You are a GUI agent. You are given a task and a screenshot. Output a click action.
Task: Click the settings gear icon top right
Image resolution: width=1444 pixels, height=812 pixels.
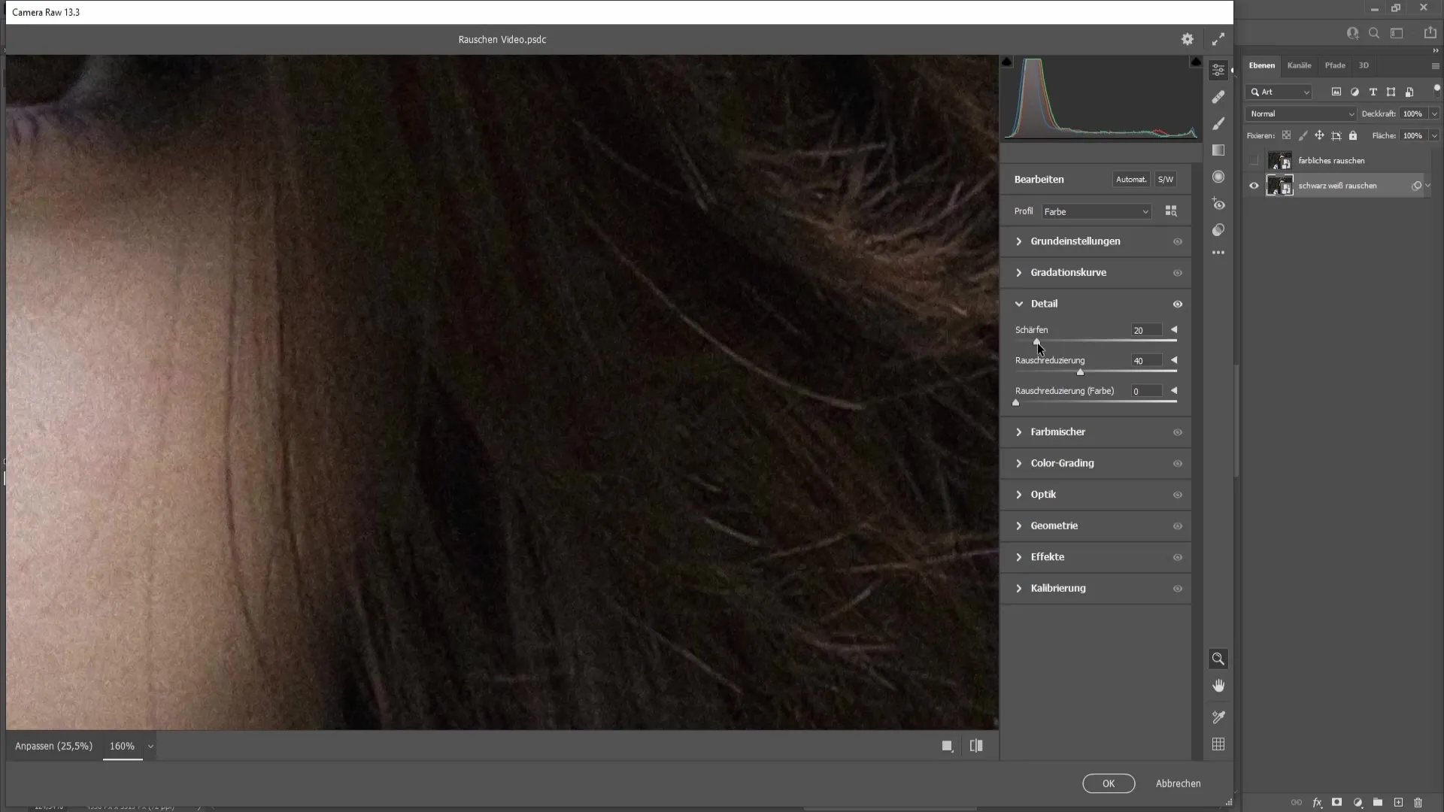pyautogui.click(x=1187, y=38)
